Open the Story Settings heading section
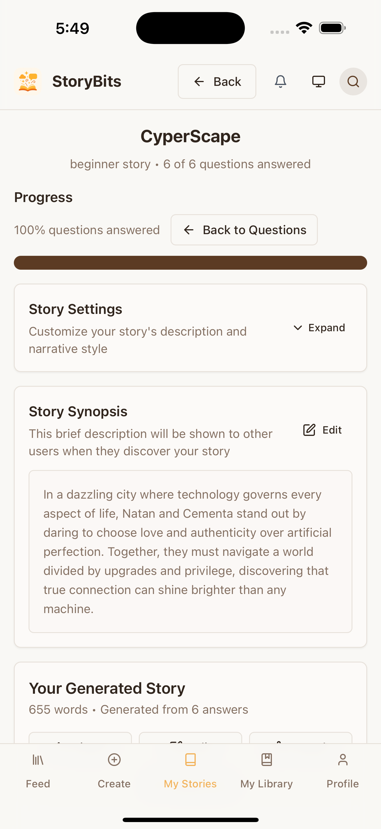 tap(76, 309)
